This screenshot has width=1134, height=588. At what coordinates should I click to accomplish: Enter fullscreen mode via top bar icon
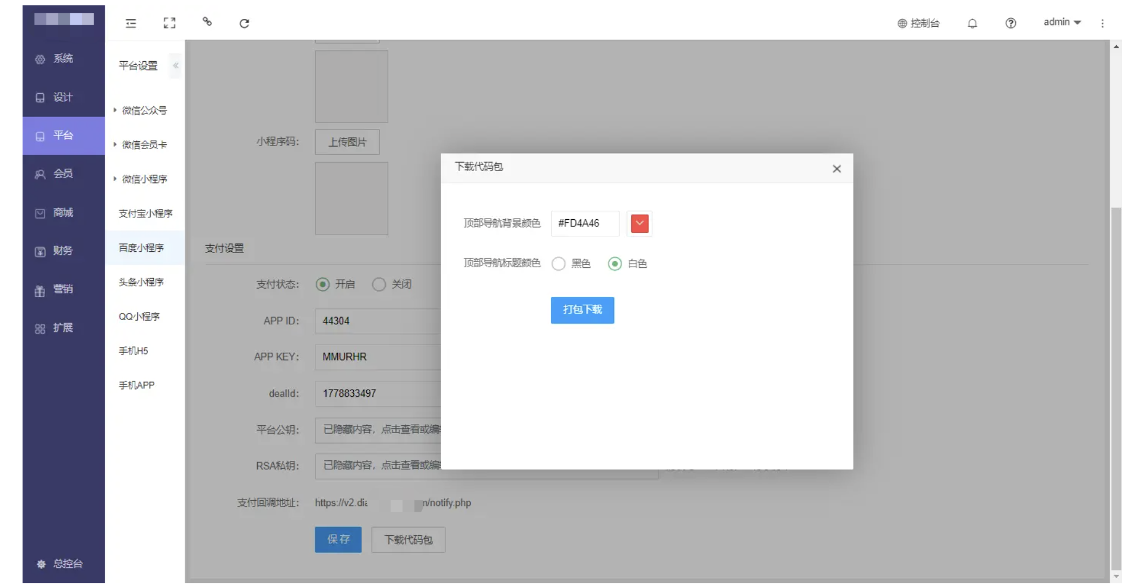(169, 23)
